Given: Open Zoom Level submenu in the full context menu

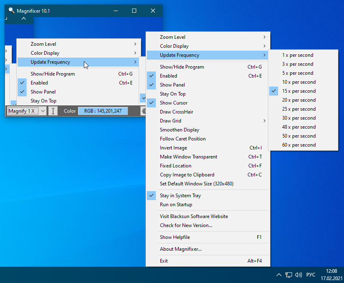Looking at the screenshot, I should tap(208, 37).
